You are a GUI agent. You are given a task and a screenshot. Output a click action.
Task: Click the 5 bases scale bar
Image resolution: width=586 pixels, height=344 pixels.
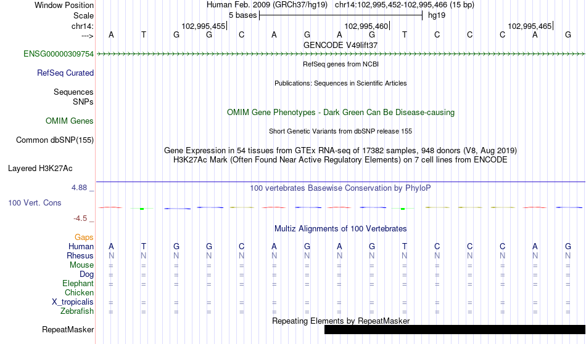tap(340, 15)
